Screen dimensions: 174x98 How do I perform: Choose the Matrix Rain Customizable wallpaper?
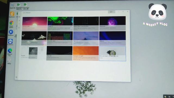pyautogui.click(x=86, y=24)
